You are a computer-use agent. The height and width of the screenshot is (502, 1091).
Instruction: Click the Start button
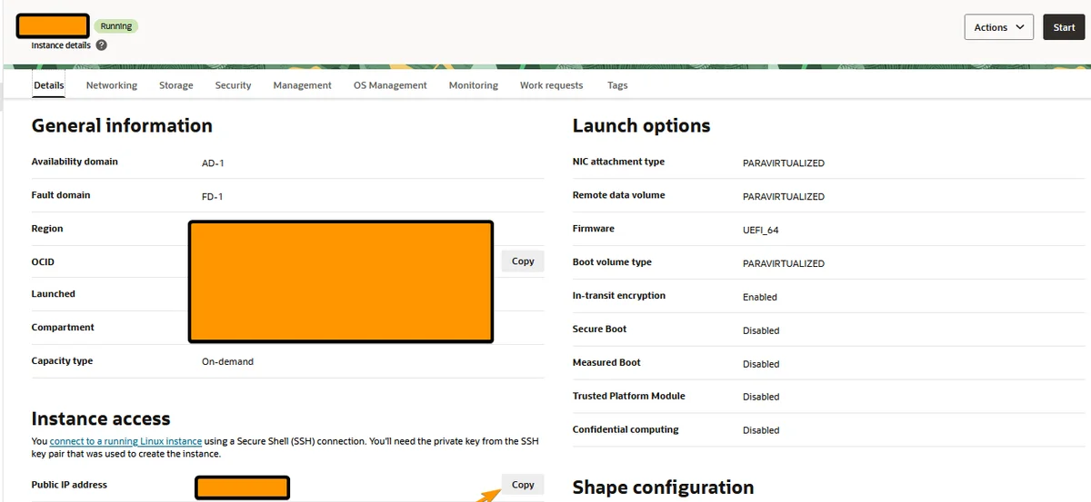(1064, 27)
